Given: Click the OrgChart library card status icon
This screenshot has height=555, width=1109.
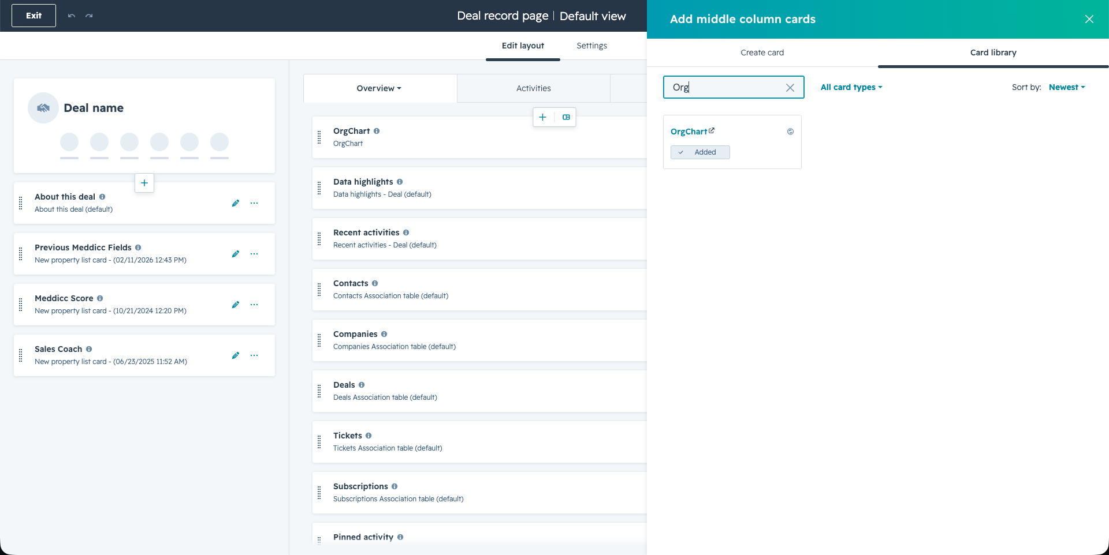Looking at the screenshot, I should (790, 132).
